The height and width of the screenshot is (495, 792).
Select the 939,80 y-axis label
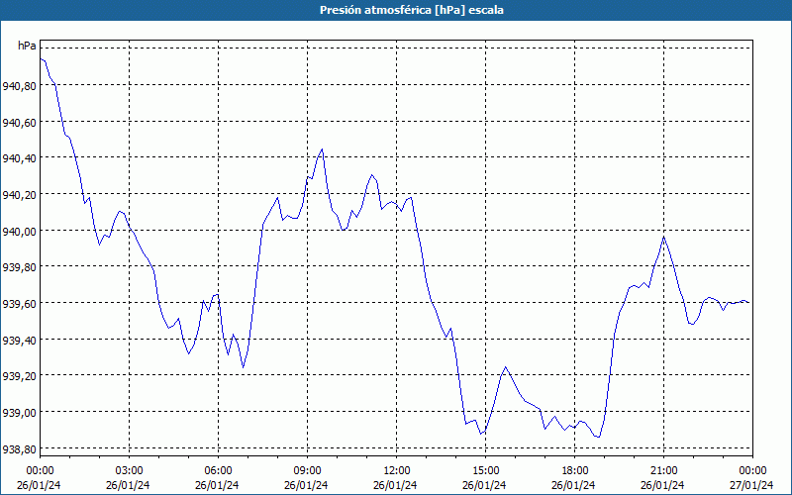tap(19, 267)
